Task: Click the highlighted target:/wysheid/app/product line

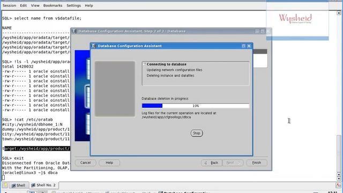Action: tap(36, 149)
